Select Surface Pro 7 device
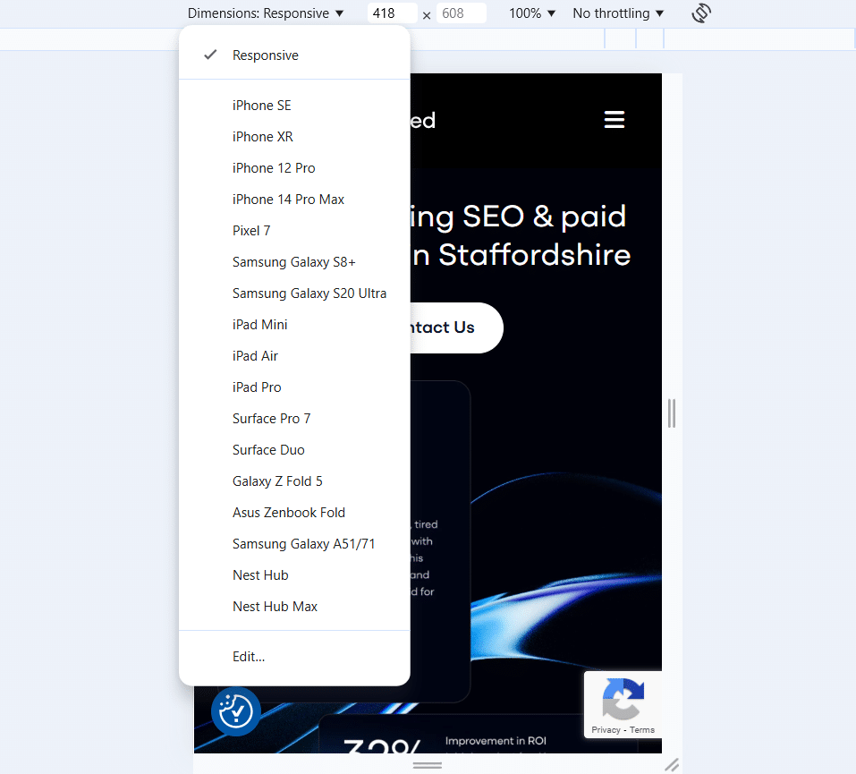856x774 pixels. (x=294, y=419)
